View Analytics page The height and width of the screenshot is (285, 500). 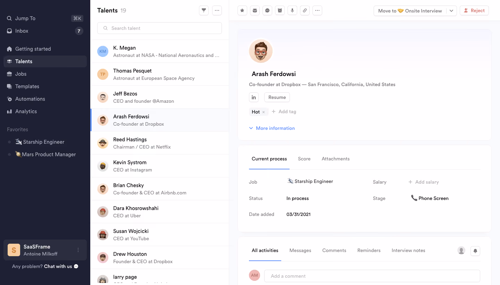coord(45,111)
